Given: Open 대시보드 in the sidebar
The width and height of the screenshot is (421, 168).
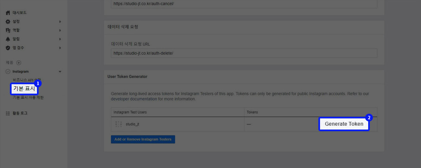Looking at the screenshot, I should (20, 12).
